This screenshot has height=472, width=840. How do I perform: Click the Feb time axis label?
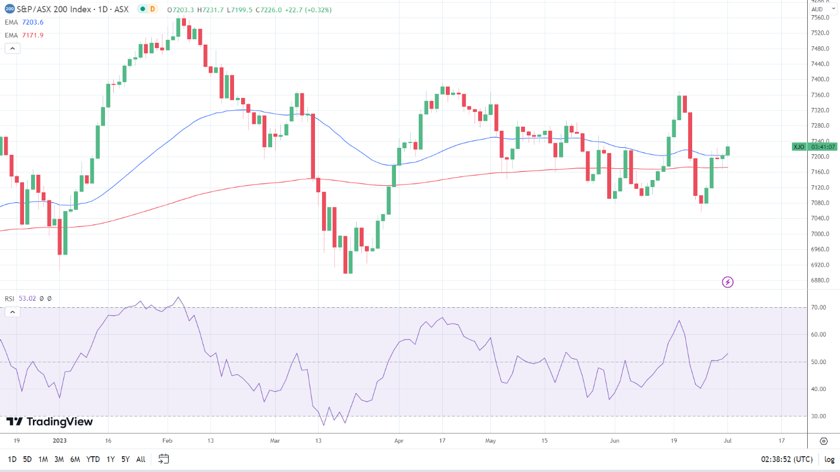point(167,440)
